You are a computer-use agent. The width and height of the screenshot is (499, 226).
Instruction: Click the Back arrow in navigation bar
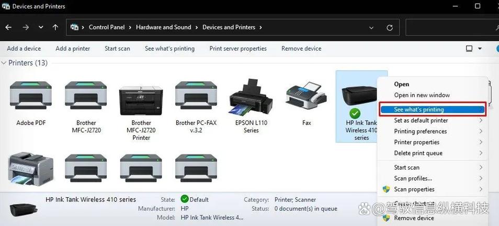pyautogui.click(x=8, y=28)
